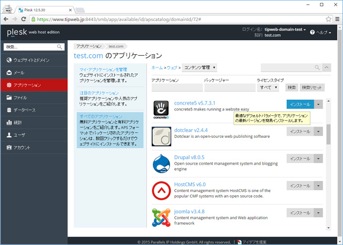Screen dimensions: 343x245
Task: Click the メール envelope icon
Action: [x=9, y=72]
